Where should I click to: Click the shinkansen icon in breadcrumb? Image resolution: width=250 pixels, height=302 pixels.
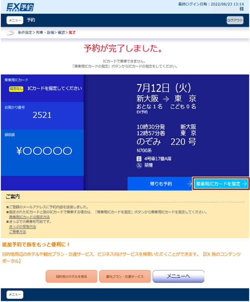coord(10,33)
